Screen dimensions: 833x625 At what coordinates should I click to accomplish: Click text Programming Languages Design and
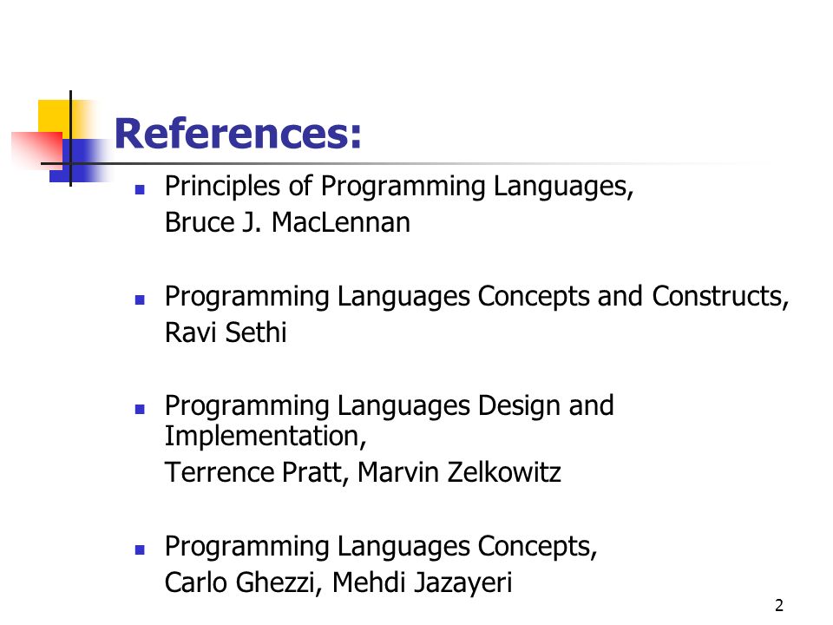[390, 406]
